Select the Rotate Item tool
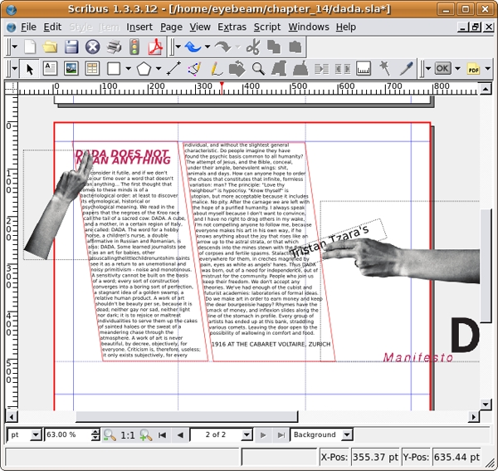 [x=237, y=68]
